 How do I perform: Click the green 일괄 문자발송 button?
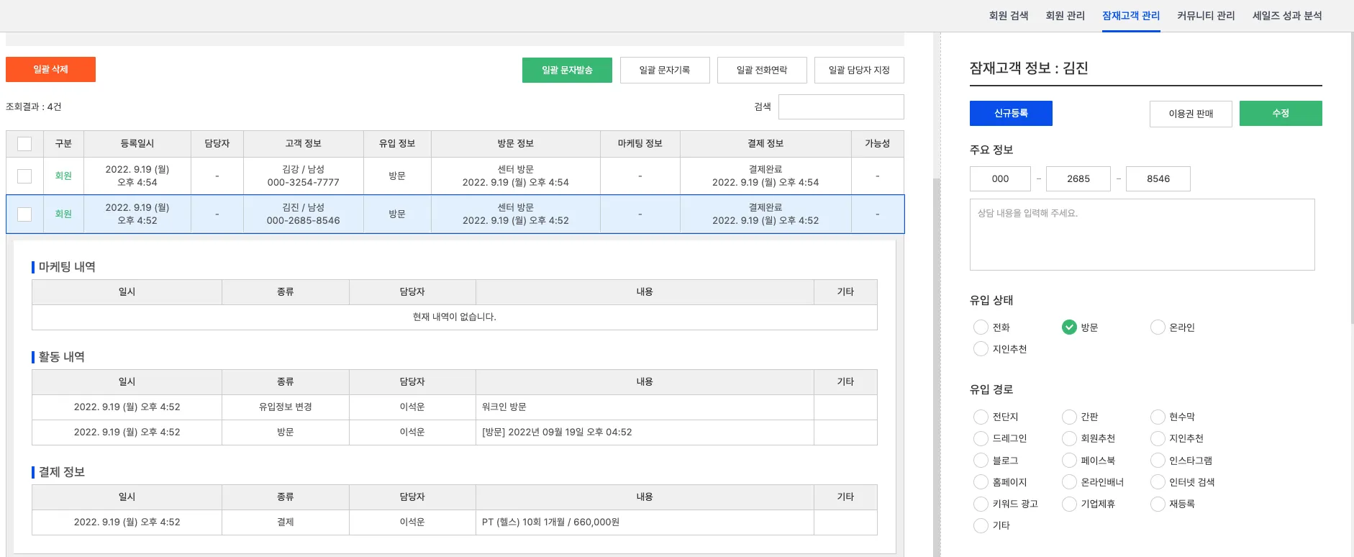point(567,70)
